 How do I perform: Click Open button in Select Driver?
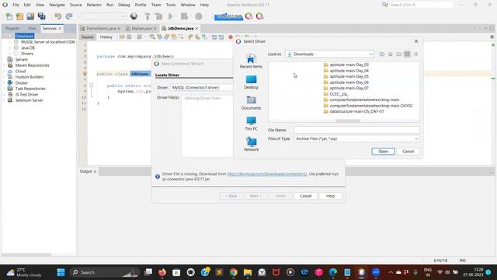[x=383, y=152]
